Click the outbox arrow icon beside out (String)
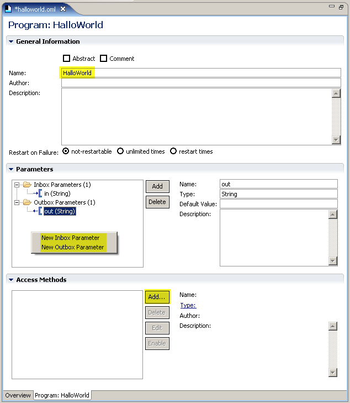 (x=38, y=211)
